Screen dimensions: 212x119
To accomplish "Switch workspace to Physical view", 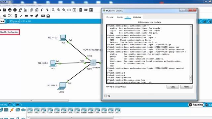I will [x=13, y=21].
